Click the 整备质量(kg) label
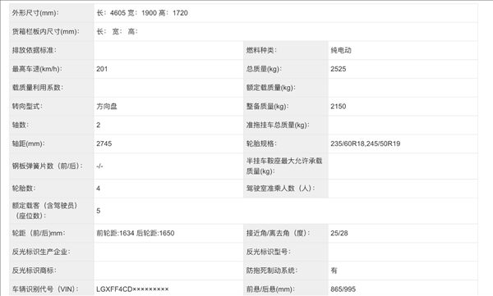This screenshot has width=493, height=296. click(267, 106)
